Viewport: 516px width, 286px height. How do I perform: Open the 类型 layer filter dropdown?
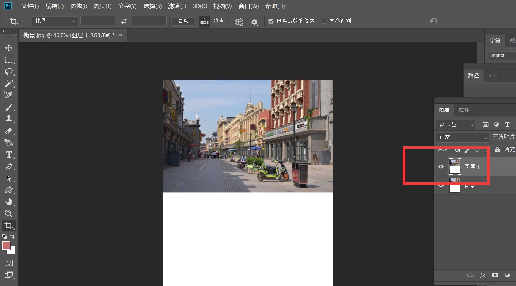(455, 124)
